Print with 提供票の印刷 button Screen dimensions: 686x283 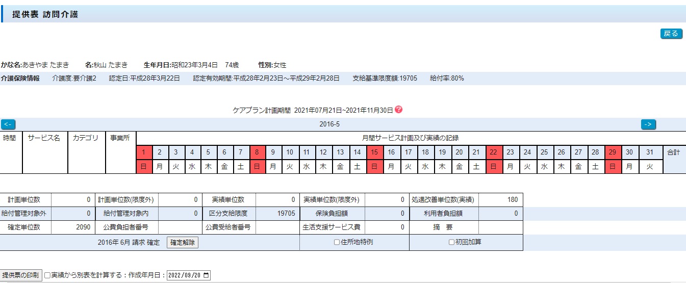click(20, 275)
